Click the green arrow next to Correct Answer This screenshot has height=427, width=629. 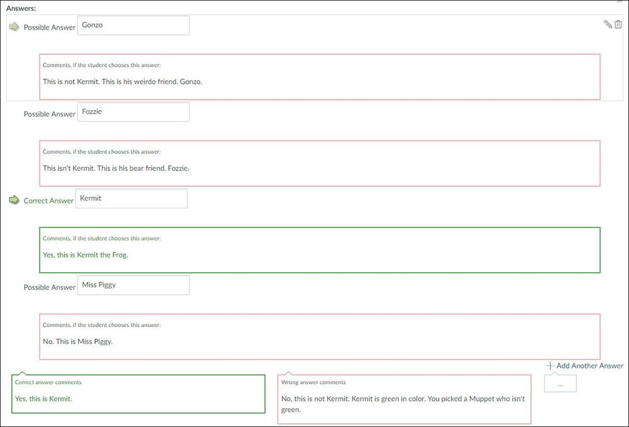click(14, 200)
